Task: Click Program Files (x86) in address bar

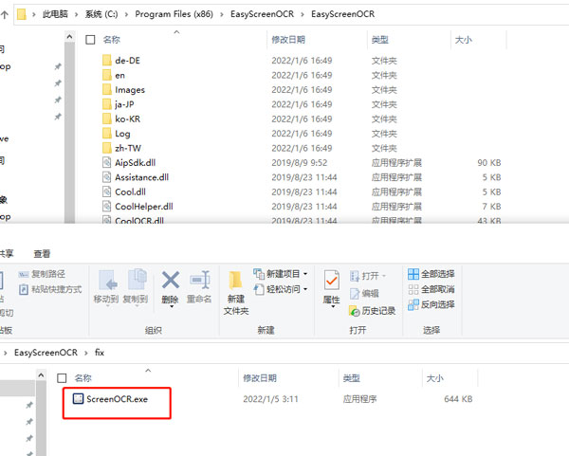Action: 174,14
